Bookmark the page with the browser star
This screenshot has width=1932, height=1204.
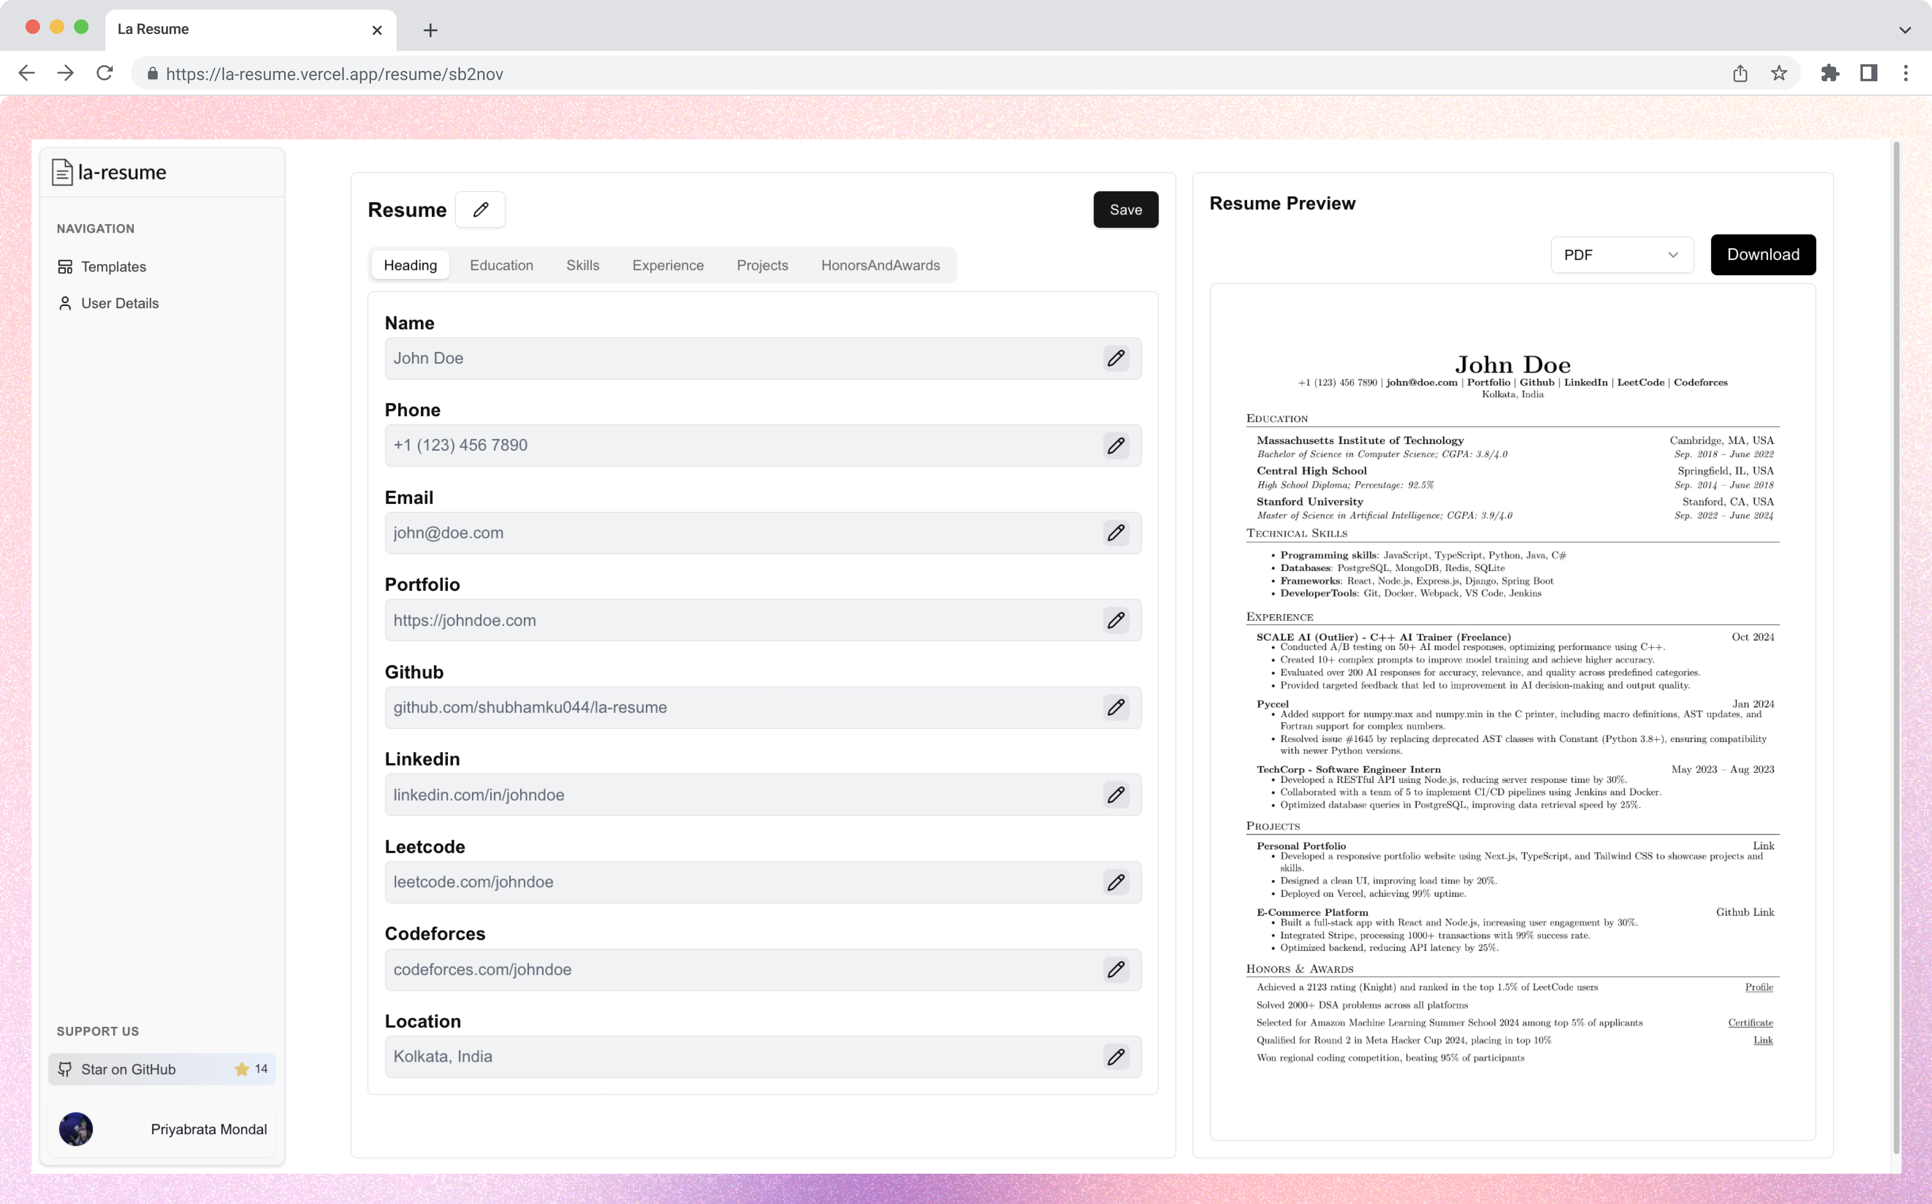(x=1779, y=73)
